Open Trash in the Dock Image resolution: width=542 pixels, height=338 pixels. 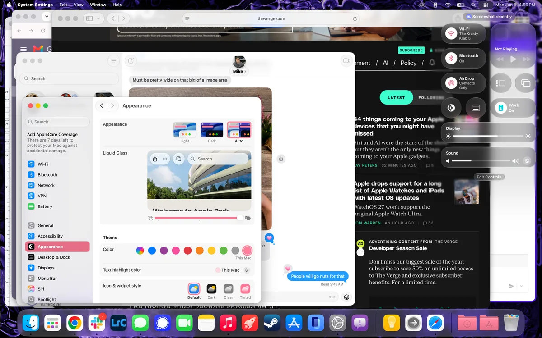click(511, 323)
